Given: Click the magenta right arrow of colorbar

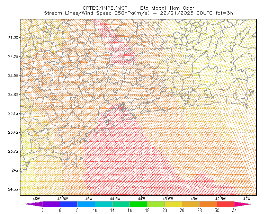Looking at the screenshot, I should click(243, 204).
